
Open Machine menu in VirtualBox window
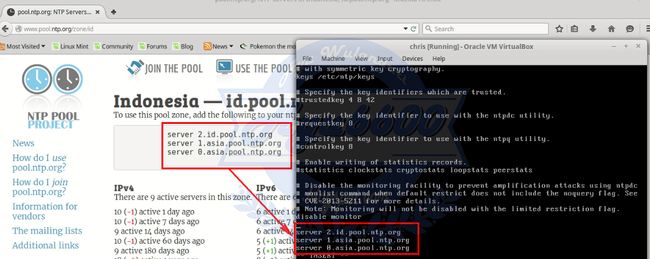(333, 59)
